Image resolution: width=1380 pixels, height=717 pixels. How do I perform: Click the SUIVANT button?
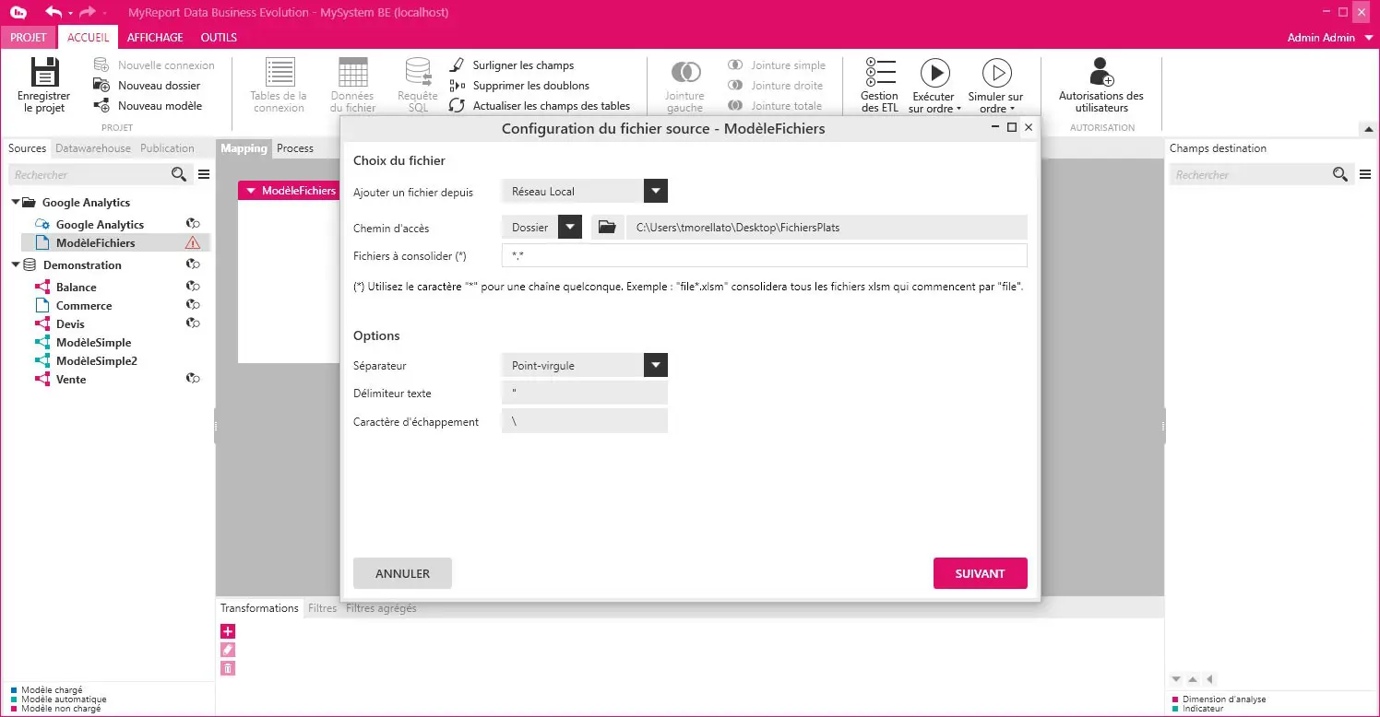click(x=980, y=573)
